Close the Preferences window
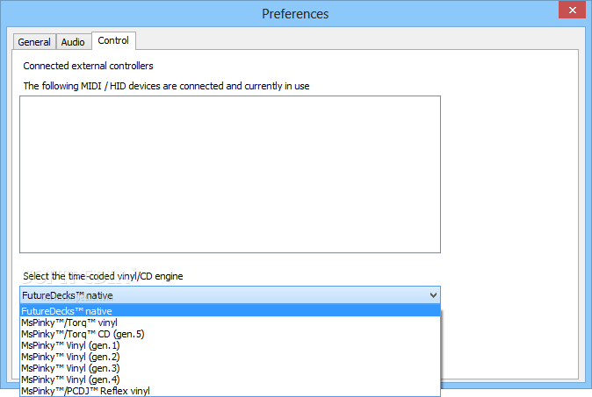Screen dimensions: 592x397 [x=572, y=11]
